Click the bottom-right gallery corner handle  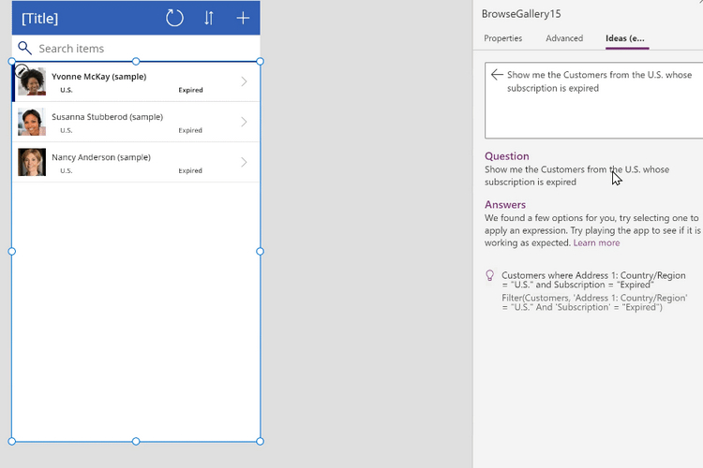click(260, 442)
